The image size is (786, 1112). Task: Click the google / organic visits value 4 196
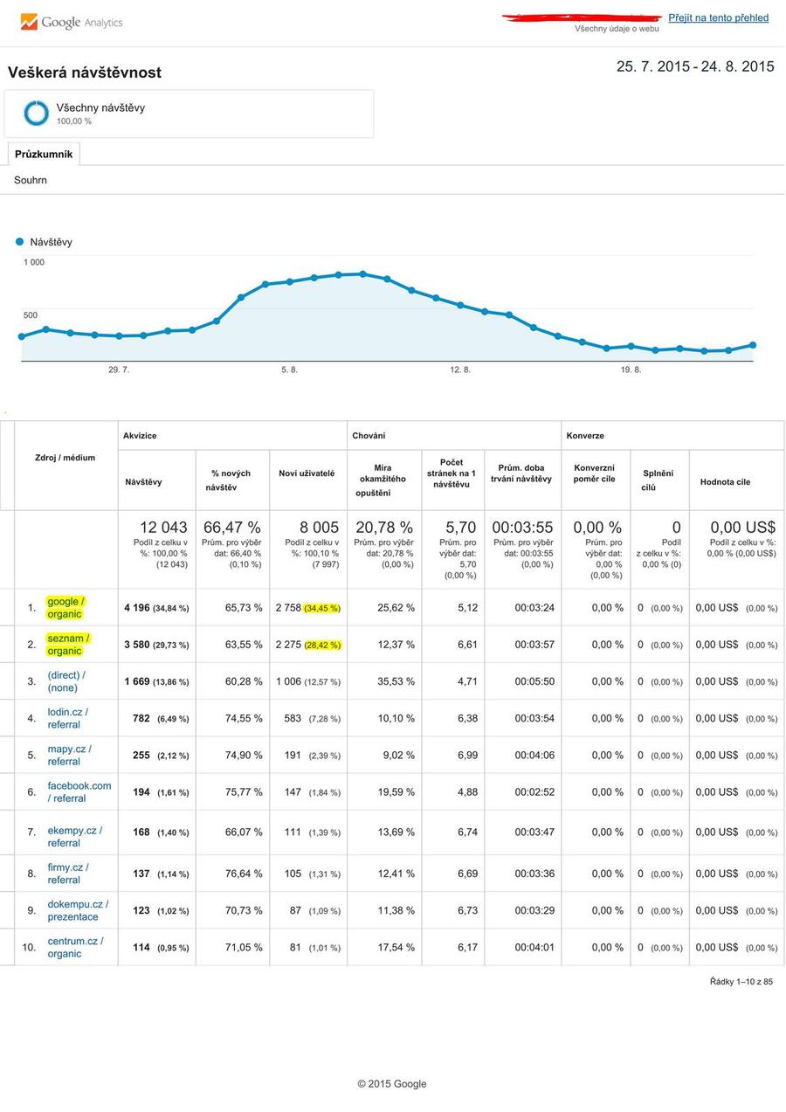coord(137,607)
